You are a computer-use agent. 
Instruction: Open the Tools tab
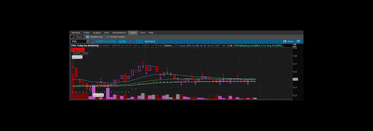click(142, 33)
